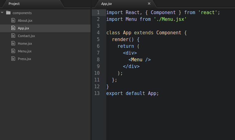
Task: Click the 'react' string on line 1
Action: tap(208, 13)
